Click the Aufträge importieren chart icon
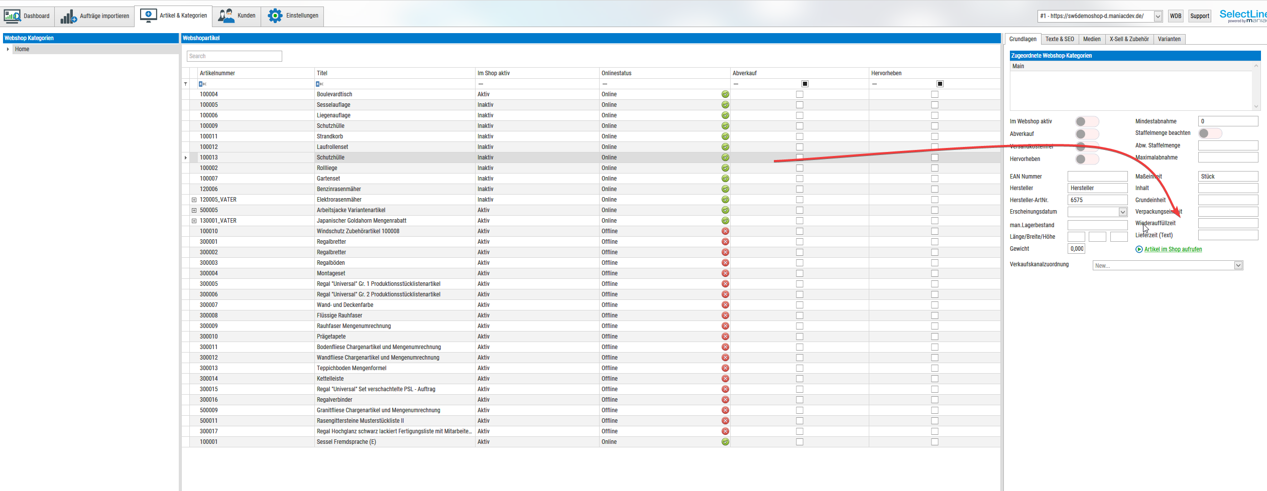Image resolution: width=1267 pixels, height=491 pixels. click(68, 17)
